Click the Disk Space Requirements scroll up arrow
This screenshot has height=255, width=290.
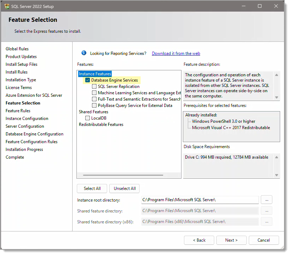[x=277, y=157]
